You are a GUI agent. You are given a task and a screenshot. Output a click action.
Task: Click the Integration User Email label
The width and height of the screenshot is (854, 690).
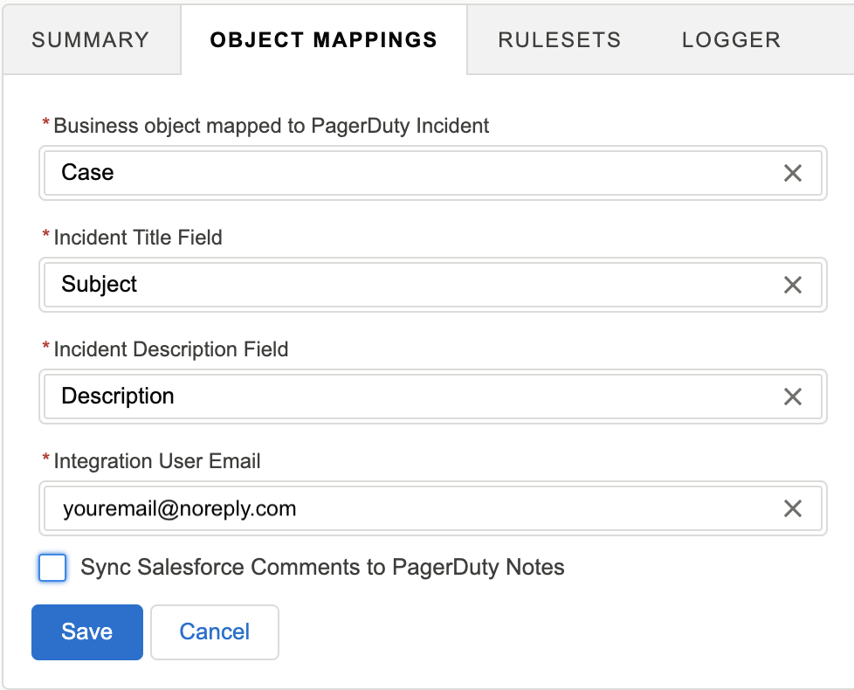157,461
